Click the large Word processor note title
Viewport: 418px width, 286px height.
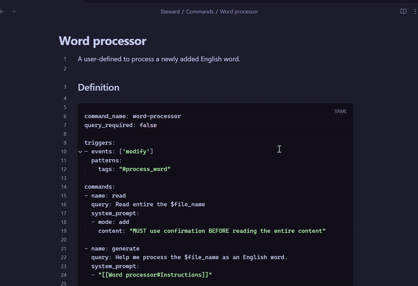coord(102,41)
